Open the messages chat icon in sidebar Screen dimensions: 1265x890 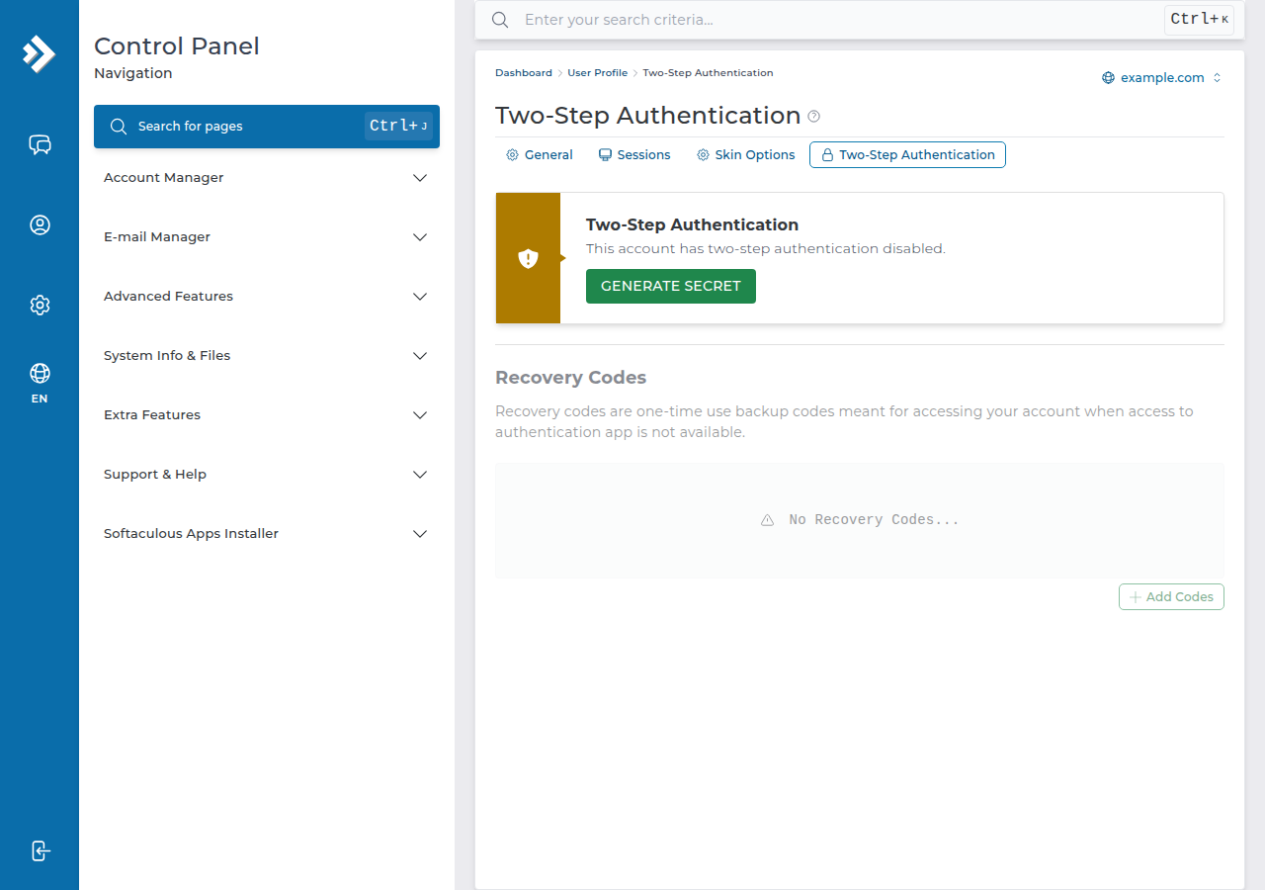(x=40, y=145)
